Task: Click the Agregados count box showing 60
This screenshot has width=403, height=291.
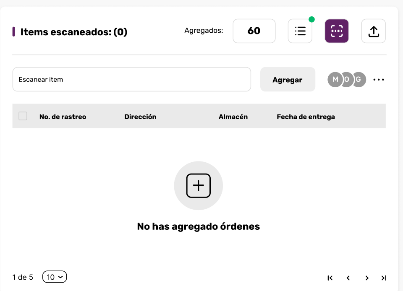Action: tap(254, 31)
